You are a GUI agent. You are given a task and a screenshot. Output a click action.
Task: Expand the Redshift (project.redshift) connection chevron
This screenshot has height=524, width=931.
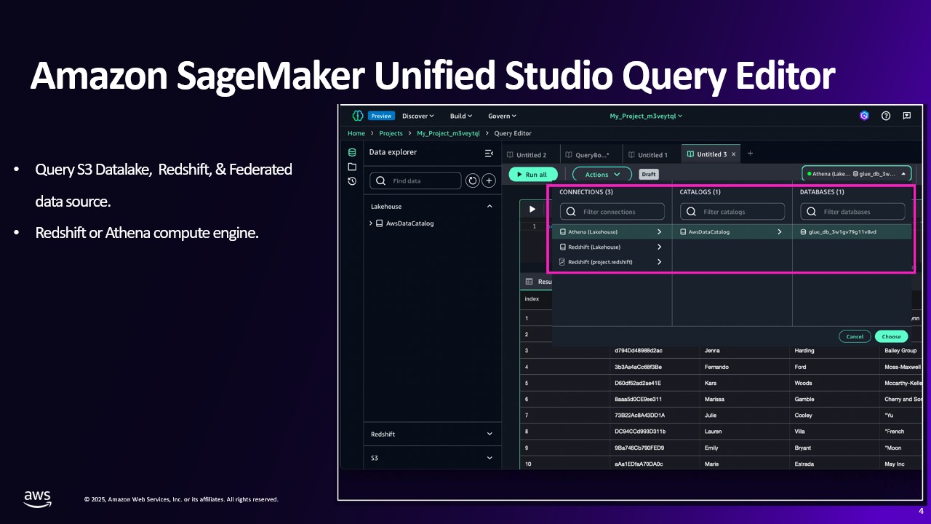[659, 262]
